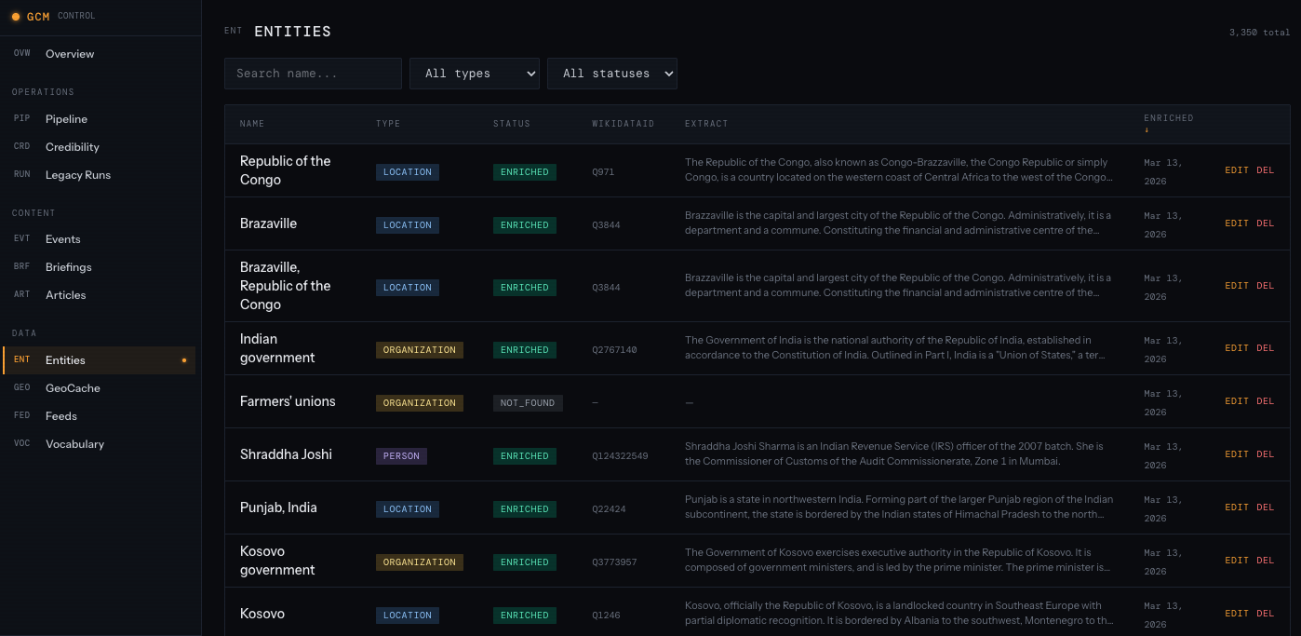The image size is (1301, 636).
Task: Select the Vocabulary section
Action: (x=75, y=443)
